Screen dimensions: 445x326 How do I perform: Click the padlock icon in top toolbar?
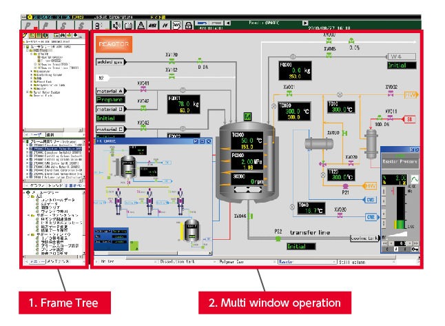point(187,25)
